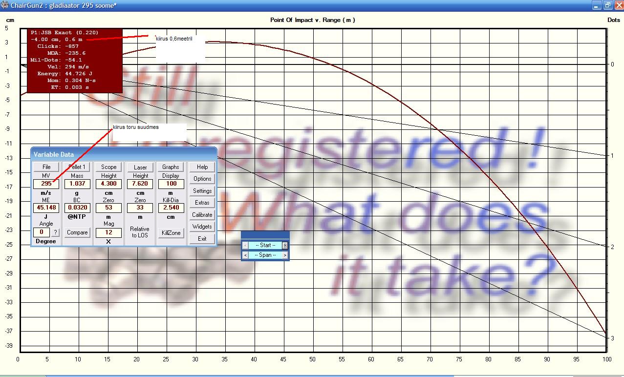The image size is (624, 377).
Task: Click the scope Mag field showing 12
Action: pyautogui.click(x=108, y=232)
